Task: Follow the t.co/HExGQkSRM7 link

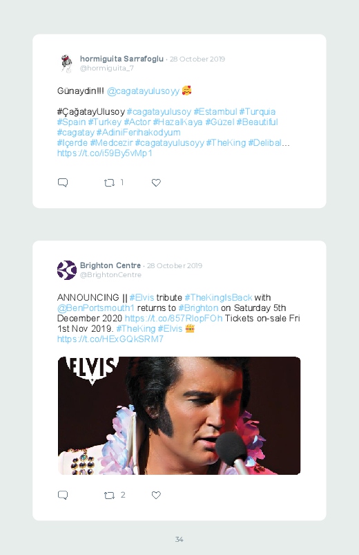Action: pos(110,339)
